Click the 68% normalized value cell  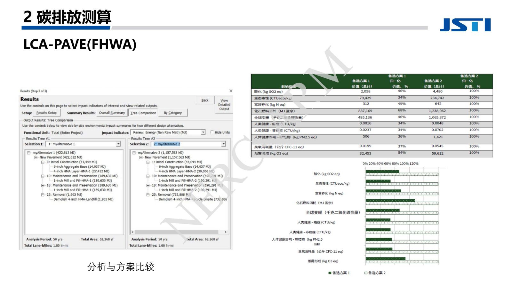click(x=402, y=110)
